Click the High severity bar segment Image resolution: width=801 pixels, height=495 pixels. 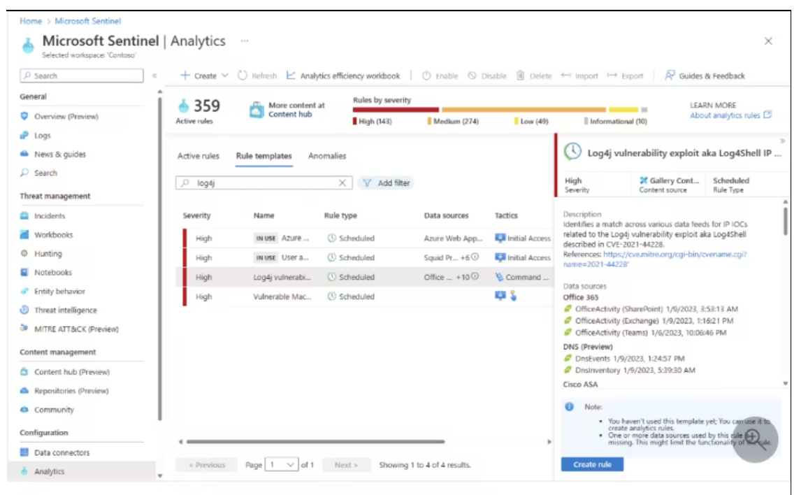click(x=396, y=110)
